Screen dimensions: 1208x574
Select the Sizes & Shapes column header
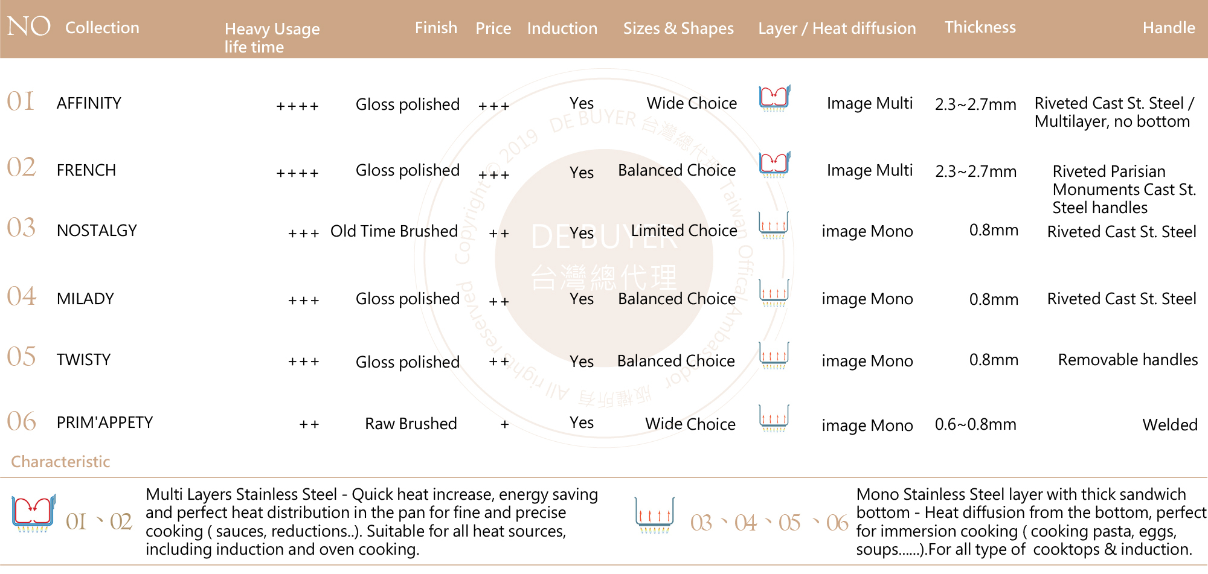point(678,28)
